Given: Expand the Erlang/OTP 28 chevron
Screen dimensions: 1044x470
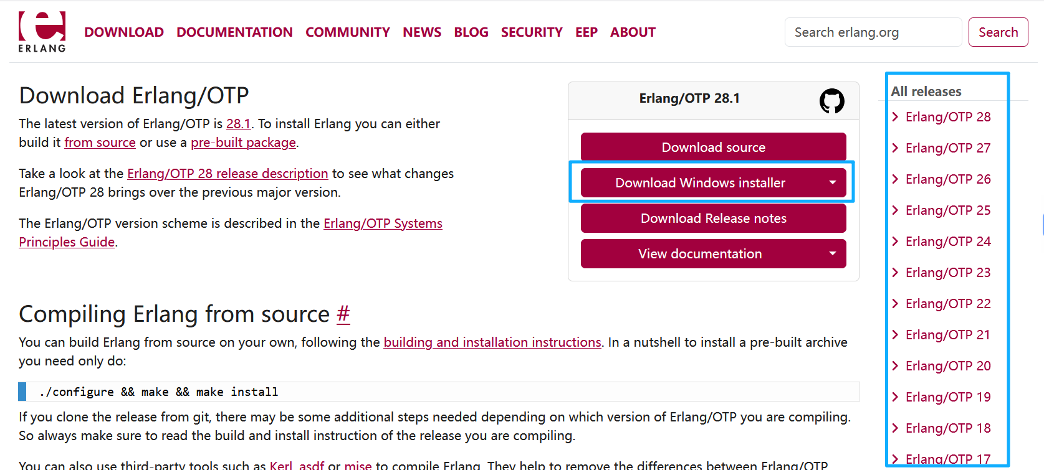Looking at the screenshot, I should click(896, 117).
